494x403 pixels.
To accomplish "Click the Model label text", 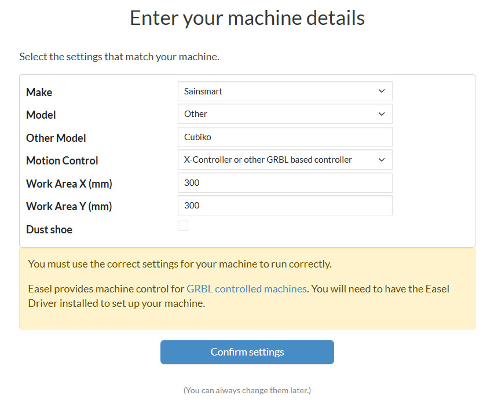I will [41, 115].
